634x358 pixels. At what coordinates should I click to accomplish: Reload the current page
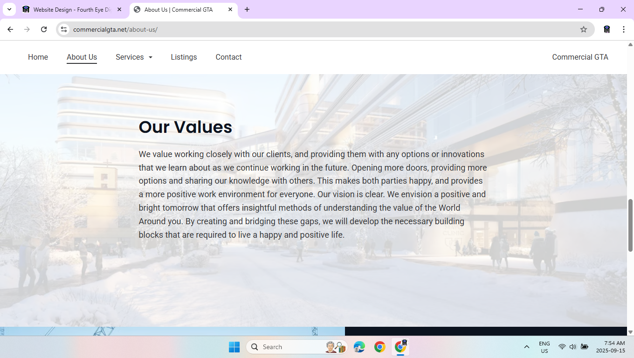pyautogui.click(x=44, y=29)
